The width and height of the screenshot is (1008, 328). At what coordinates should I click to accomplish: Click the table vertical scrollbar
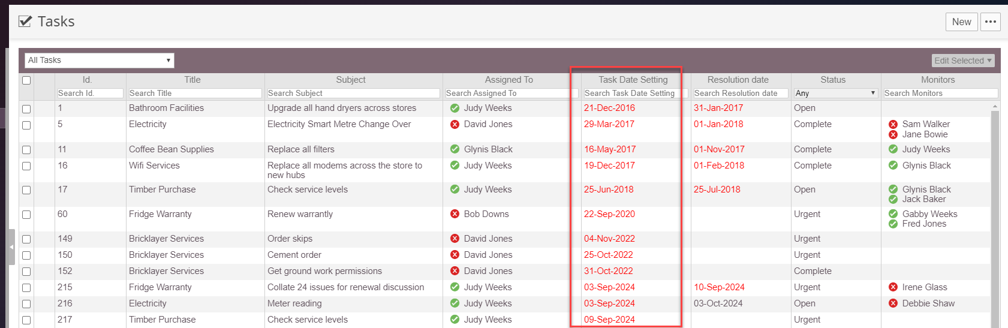[x=995, y=219]
